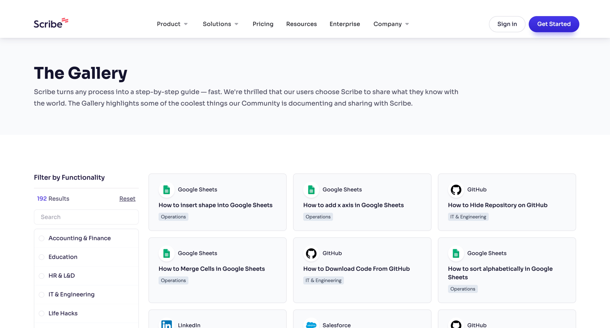Open How to Download Code From GitHub
This screenshot has height=328, width=610.
click(x=357, y=269)
